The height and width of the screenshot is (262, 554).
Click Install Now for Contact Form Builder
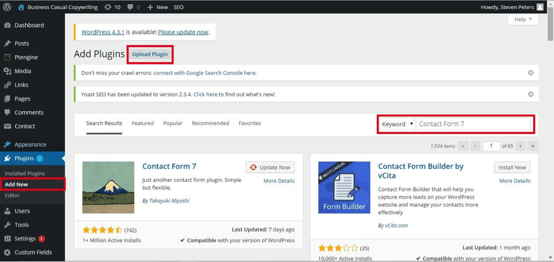pos(513,168)
